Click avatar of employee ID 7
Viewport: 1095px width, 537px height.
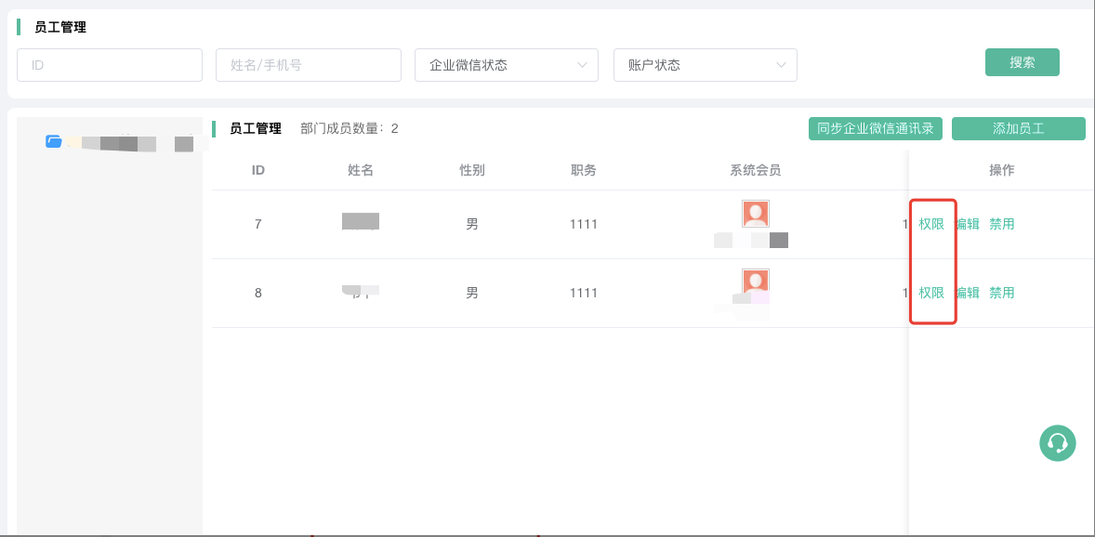(x=755, y=214)
